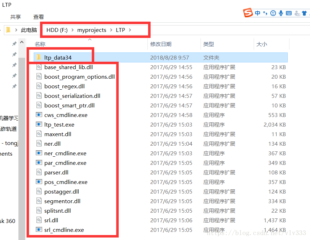Open Sogou emoji panel smiley icon
This screenshot has height=240, width=310.
273,13
